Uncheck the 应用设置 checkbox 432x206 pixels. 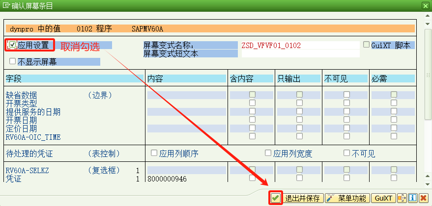(12, 45)
